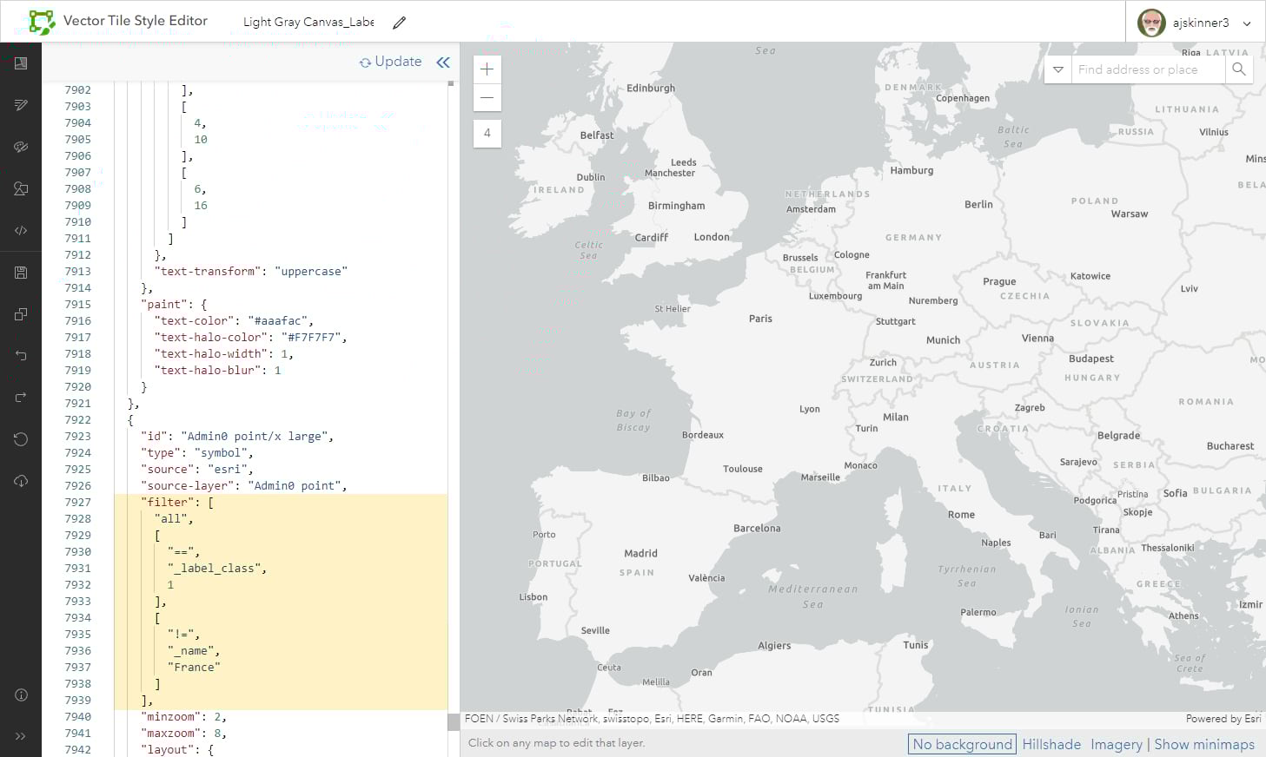Select the JSON code editor icon
The width and height of the screenshot is (1266, 757).
pyautogui.click(x=21, y=230)
